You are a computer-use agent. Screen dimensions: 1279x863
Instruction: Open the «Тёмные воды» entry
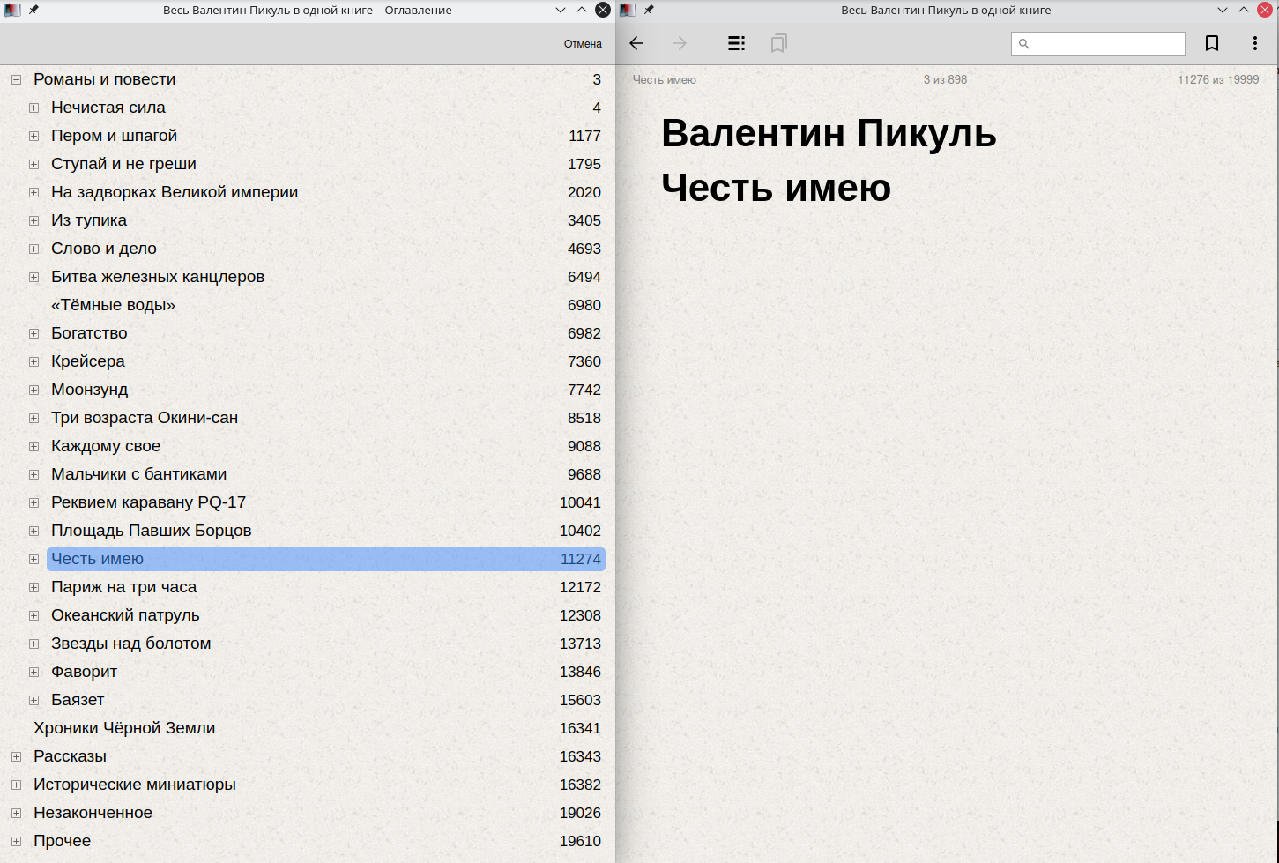(x=113, y=305)
